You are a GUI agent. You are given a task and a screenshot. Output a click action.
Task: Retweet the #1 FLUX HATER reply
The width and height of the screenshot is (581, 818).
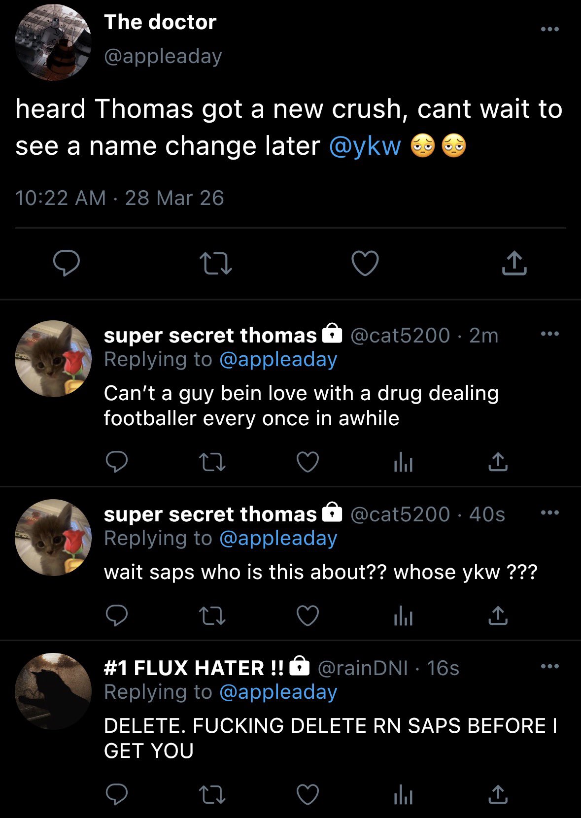(x=212, y=794)
